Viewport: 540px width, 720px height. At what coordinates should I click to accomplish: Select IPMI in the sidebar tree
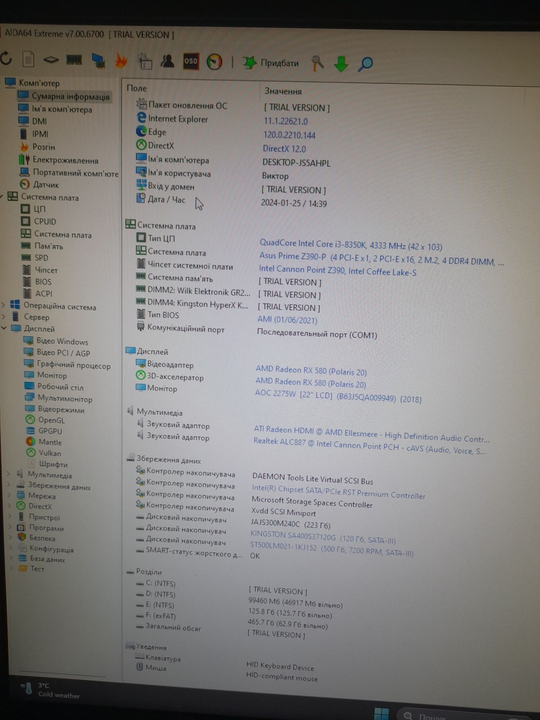pos(34,134)
